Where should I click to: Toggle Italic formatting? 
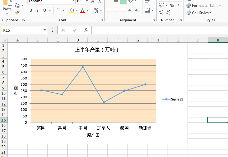pos(38,10)
